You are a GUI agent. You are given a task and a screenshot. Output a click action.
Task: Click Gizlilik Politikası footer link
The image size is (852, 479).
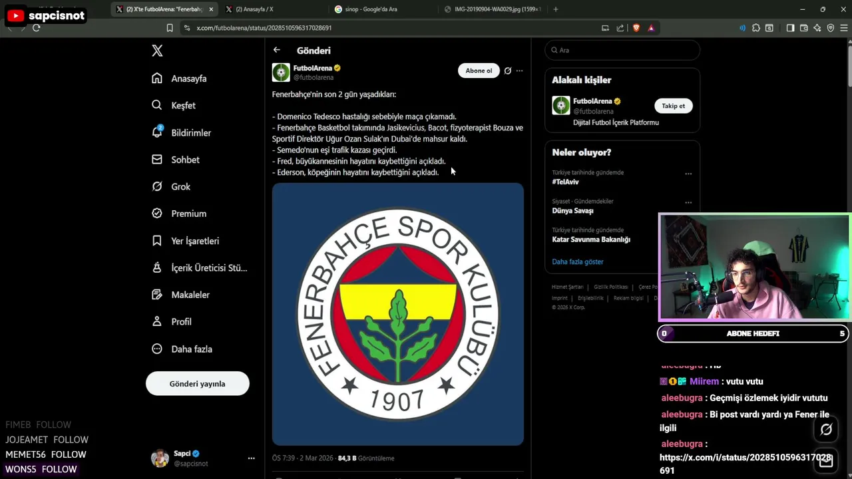tap(611, 287)
